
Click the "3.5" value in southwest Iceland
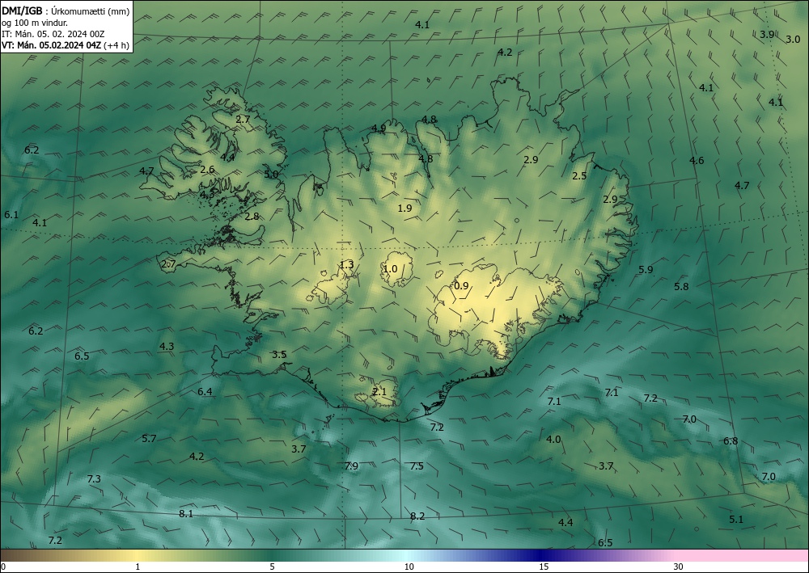coord(279,355)
